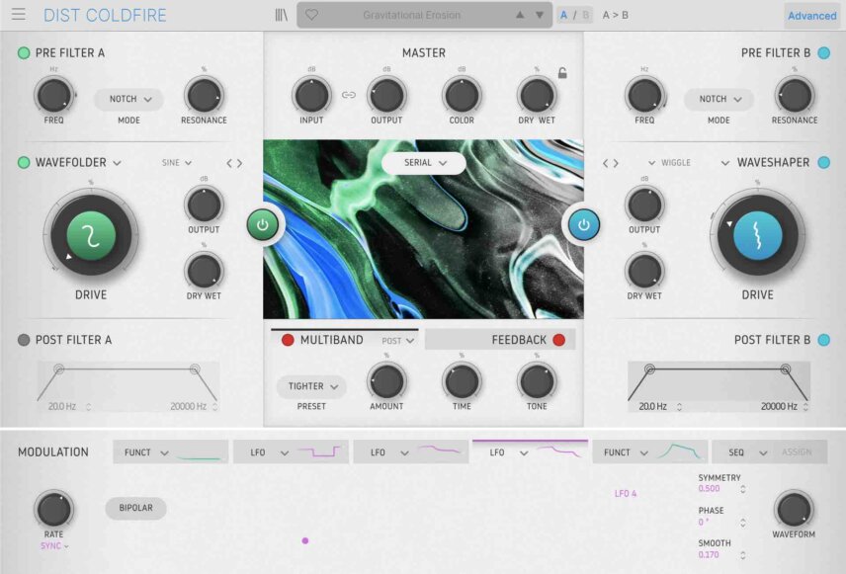Select next Wavefolder type with right arrow
Screen dimensions: 846x574
pyautogui.click(x=239, y=163)
